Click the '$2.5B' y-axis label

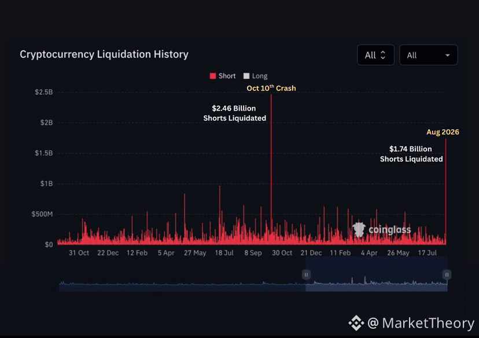(x=44, y=92)
